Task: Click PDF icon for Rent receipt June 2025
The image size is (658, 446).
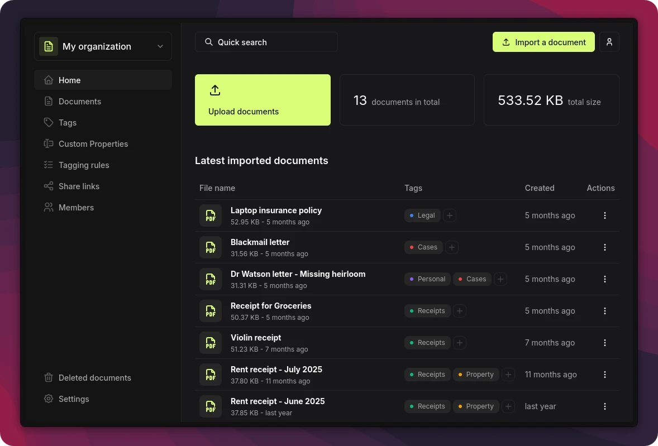Action: (x=210, y=406)
